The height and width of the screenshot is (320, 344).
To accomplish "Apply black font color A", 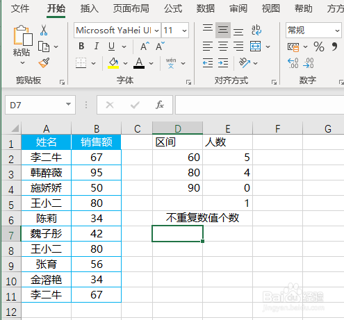I will pos(139,63).
